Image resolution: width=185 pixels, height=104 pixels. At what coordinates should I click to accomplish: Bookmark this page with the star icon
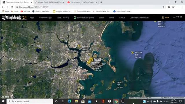click(164, 7)
